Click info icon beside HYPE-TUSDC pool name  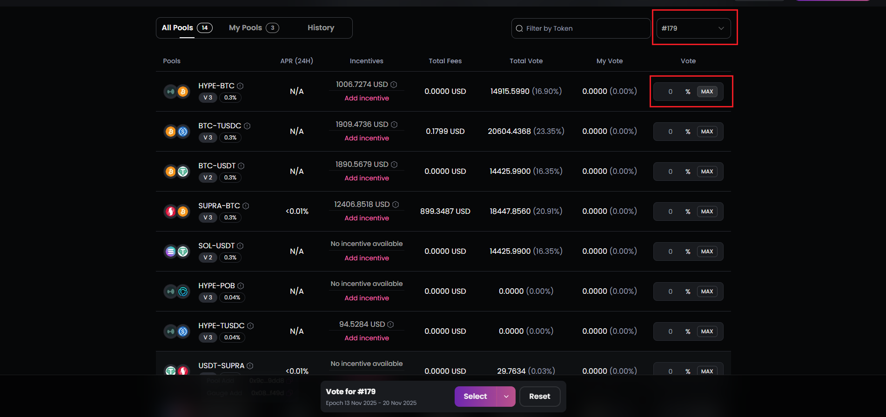tap(250, 326)
